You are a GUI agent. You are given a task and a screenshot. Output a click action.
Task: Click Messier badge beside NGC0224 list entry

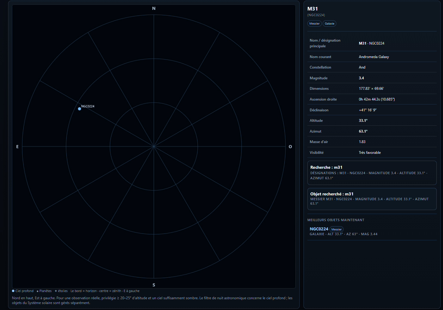(336, 230)
